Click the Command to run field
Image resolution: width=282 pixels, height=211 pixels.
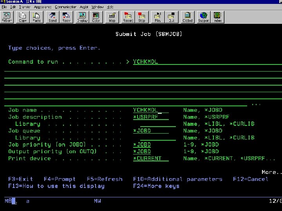coord(207,62)
